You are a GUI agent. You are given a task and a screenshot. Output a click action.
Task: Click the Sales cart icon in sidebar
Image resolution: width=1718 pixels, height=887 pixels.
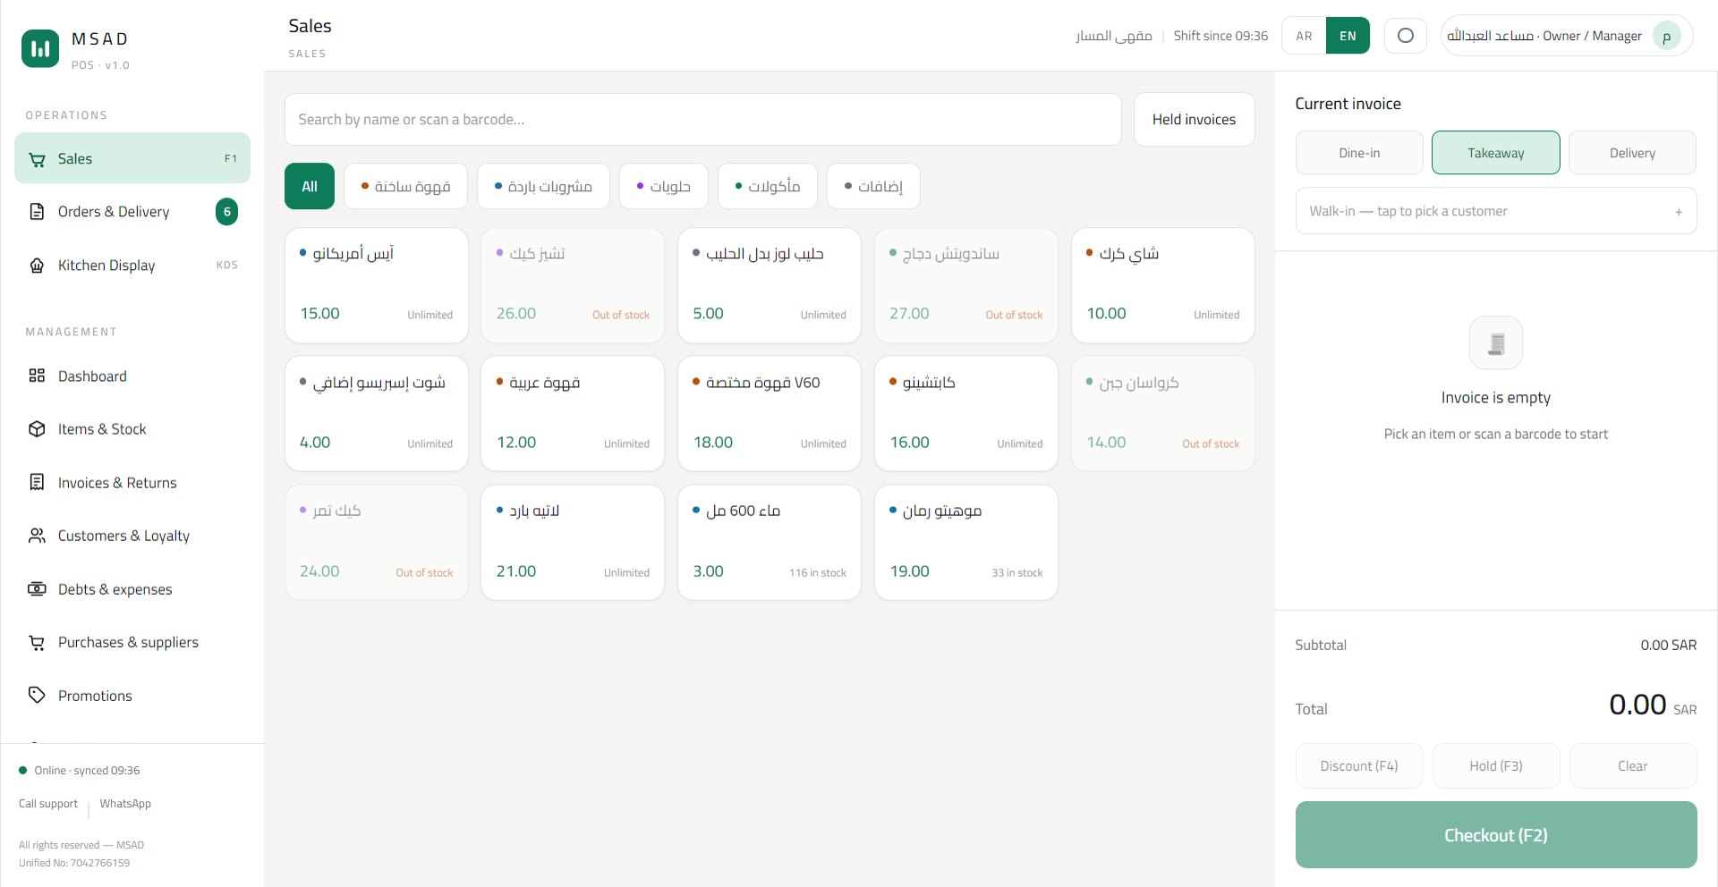(37, 159)
